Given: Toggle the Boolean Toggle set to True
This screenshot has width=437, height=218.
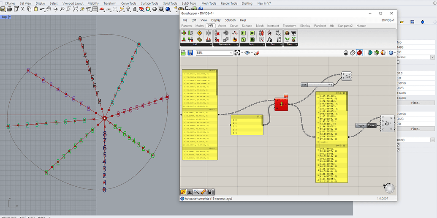Looking at the screenshot, I should point(371,125).
